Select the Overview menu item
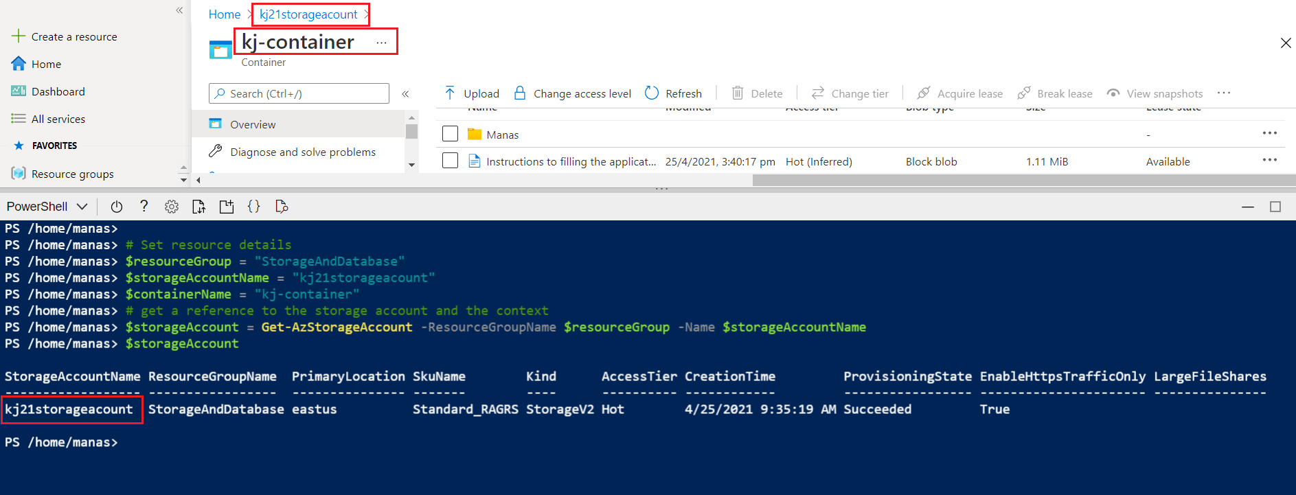Screen dimensions: 1296x495 coord(299,124)
